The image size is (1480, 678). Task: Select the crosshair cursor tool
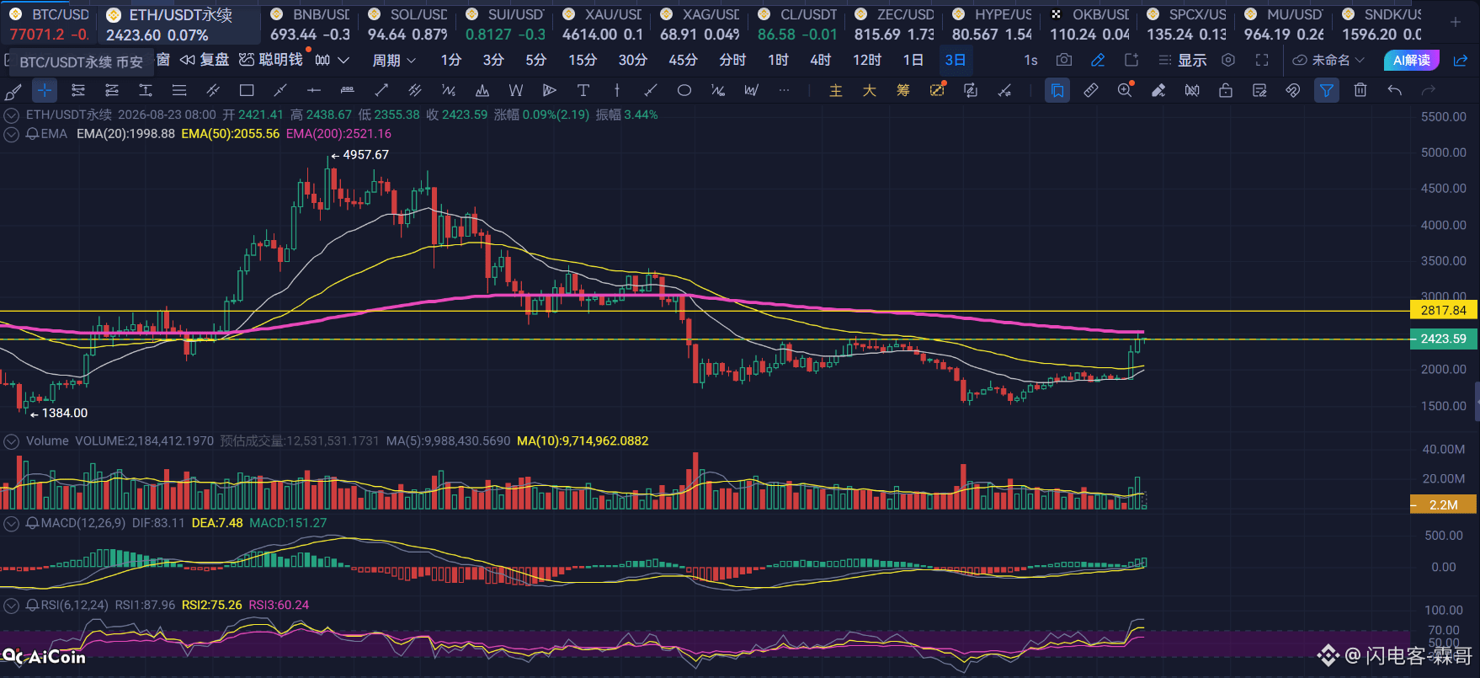tap(45, 90)
